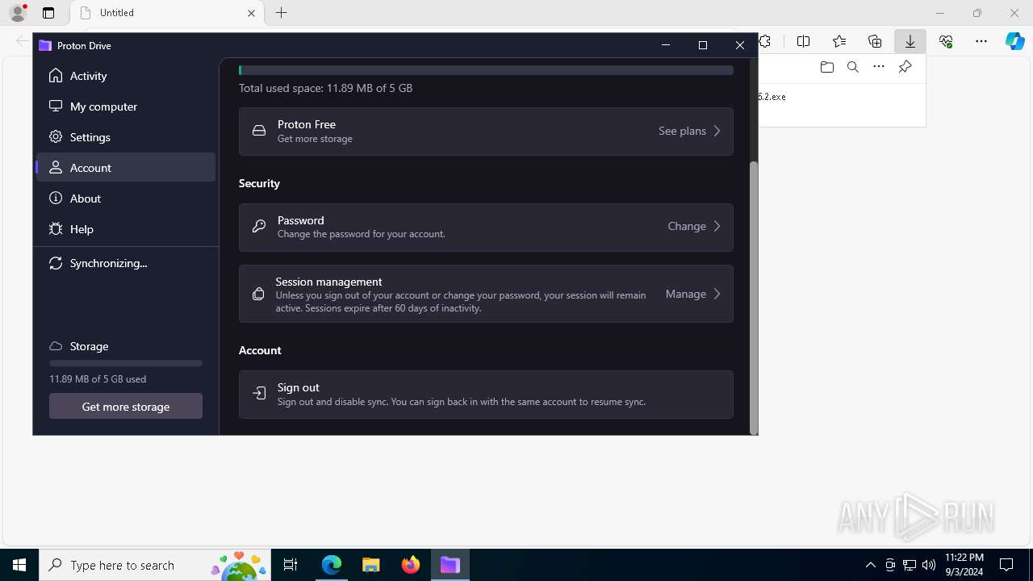Image resolution: width=1033 pixels, height=581 pixels.
Task: Search downloads using magnifier icon
Action: 852,67
